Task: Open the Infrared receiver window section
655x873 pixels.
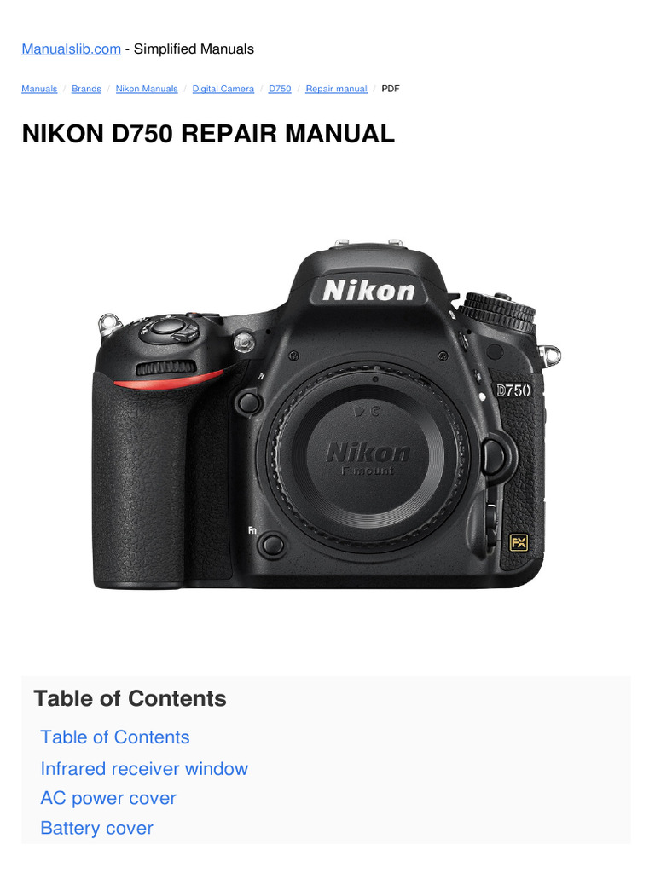Action: pyautogui.click(x=144, y=768)
